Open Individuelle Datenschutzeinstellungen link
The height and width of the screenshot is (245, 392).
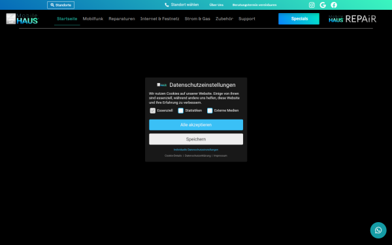tap(196, 150)
